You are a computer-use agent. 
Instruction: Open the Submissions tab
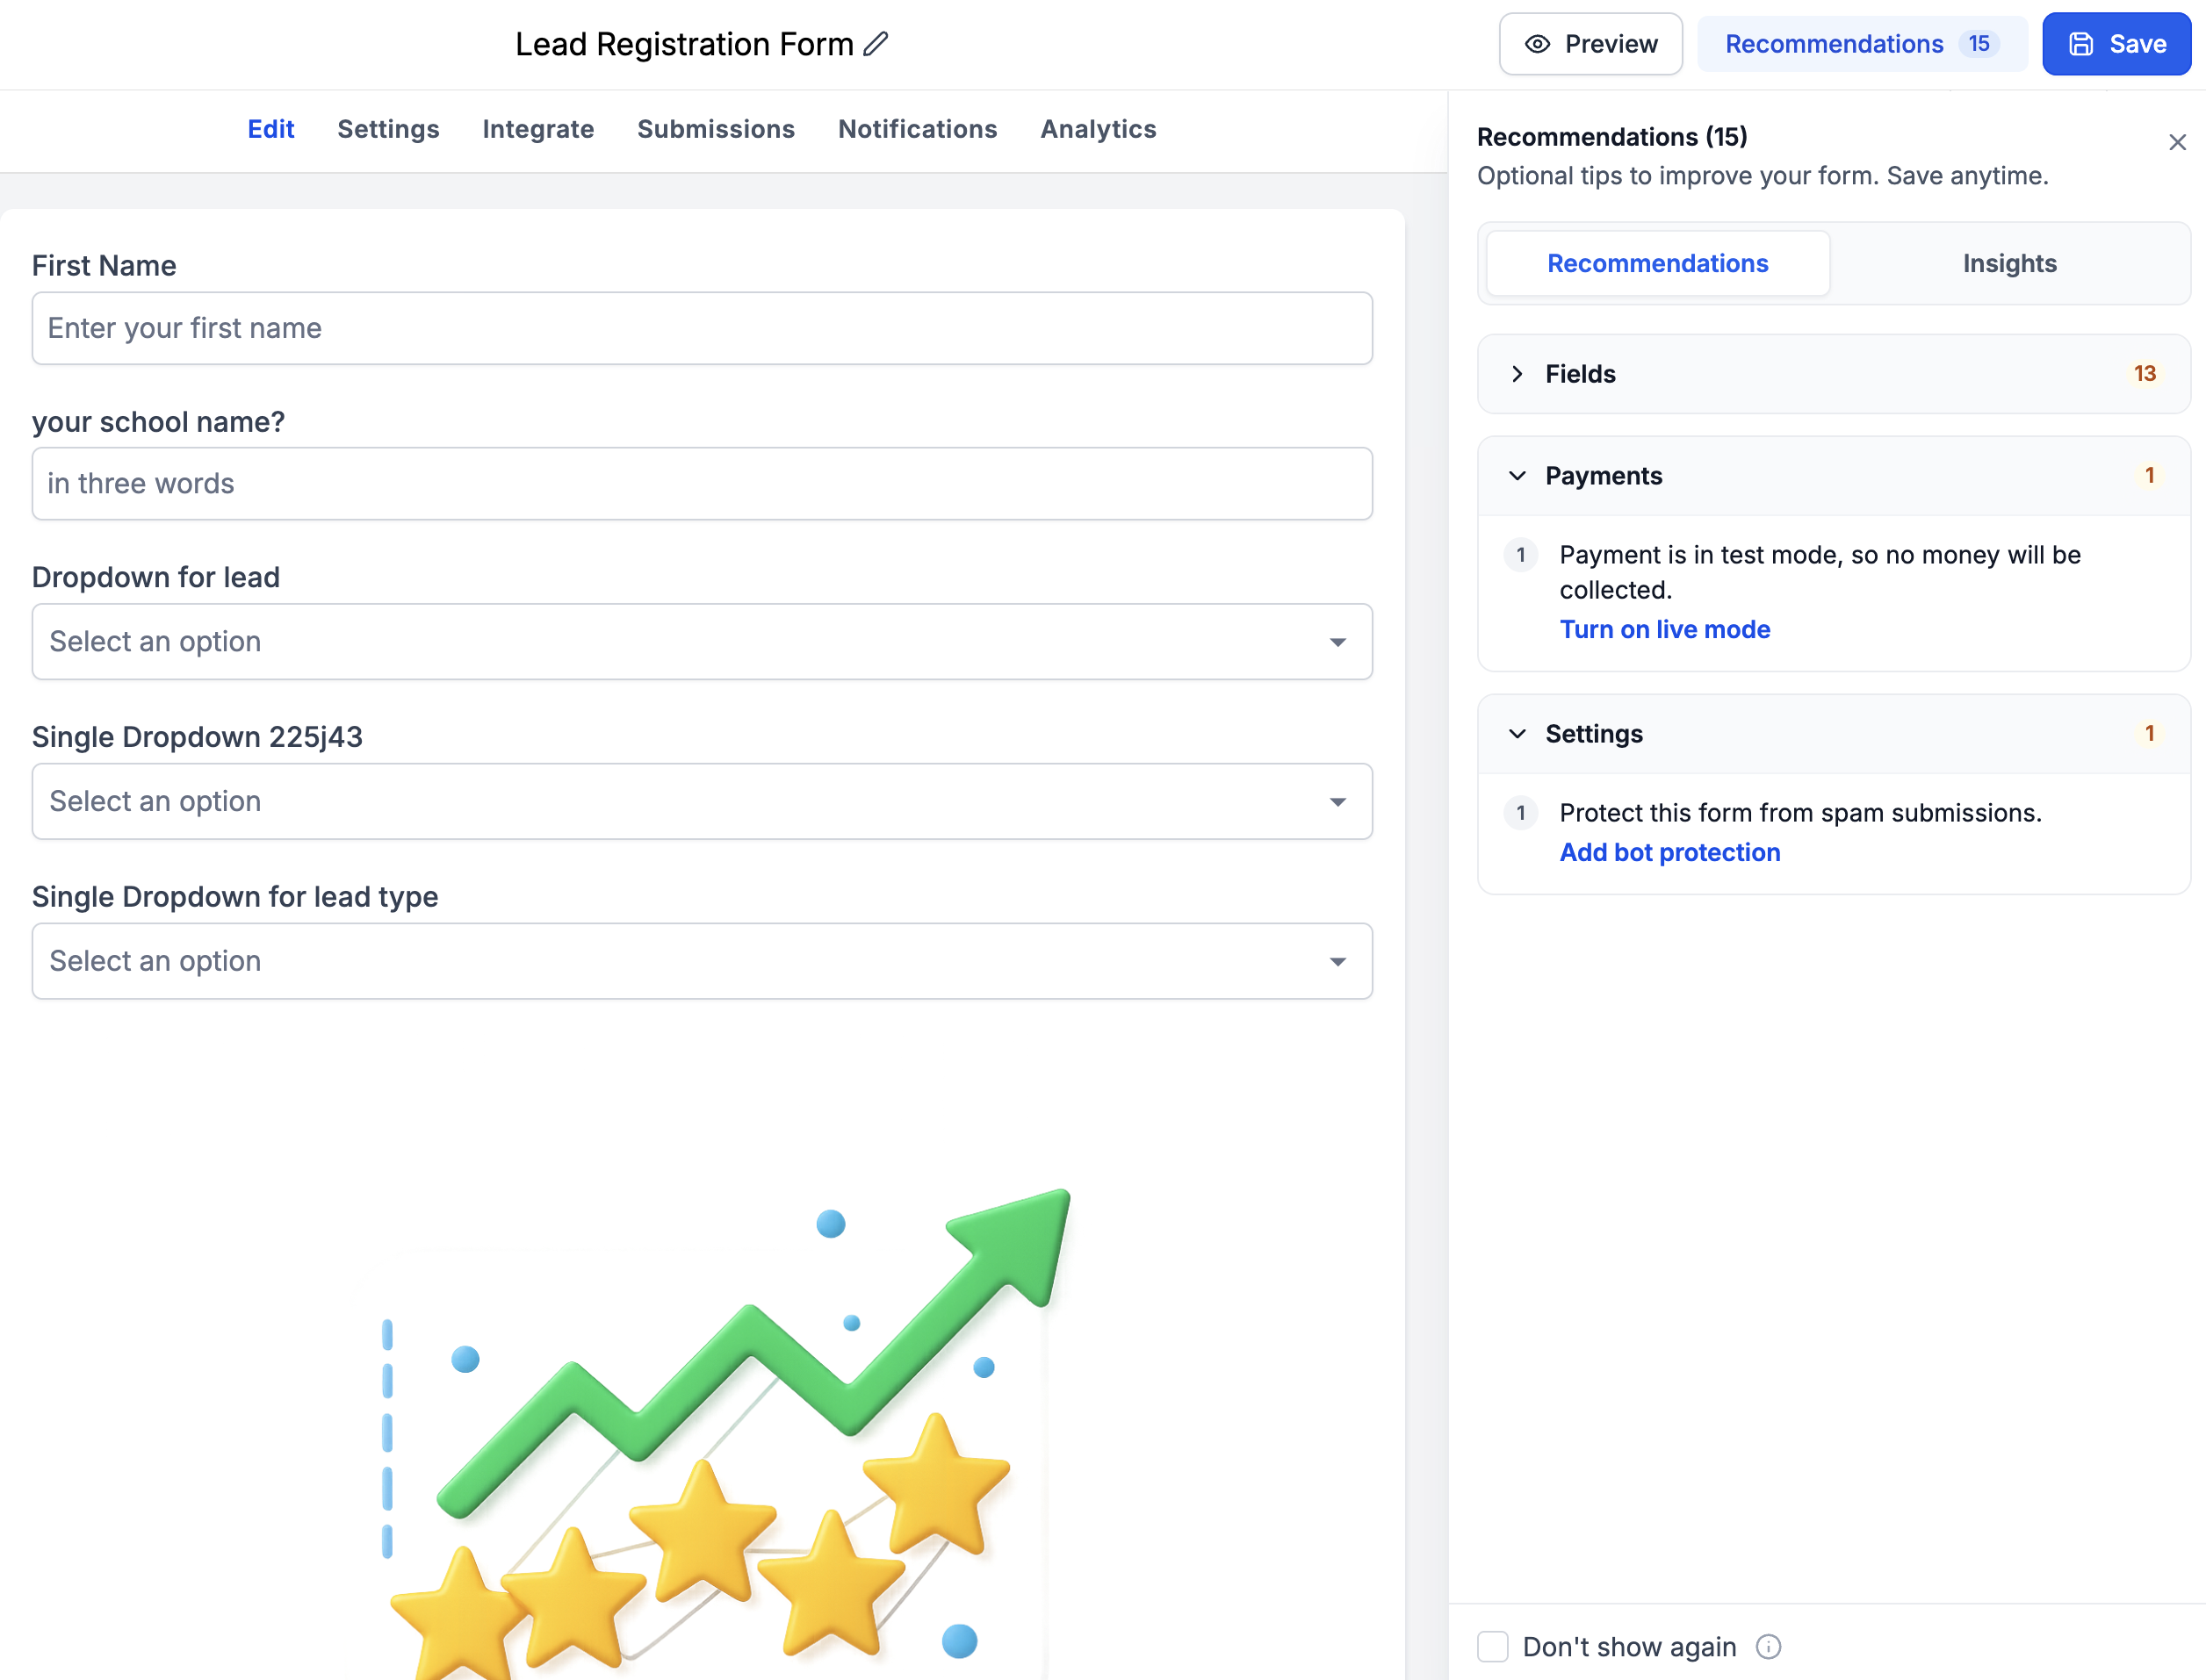pyautogui.click(x=717, y=130)
